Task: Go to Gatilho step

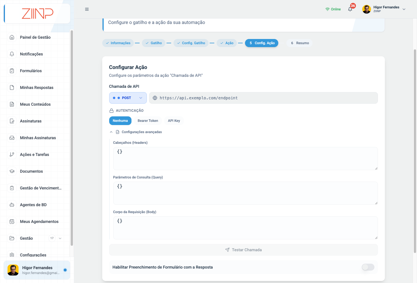Action: pyautogui.click(x=154, y=43)
